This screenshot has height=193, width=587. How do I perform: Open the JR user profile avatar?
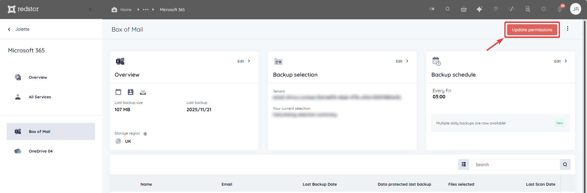point(576,9)
